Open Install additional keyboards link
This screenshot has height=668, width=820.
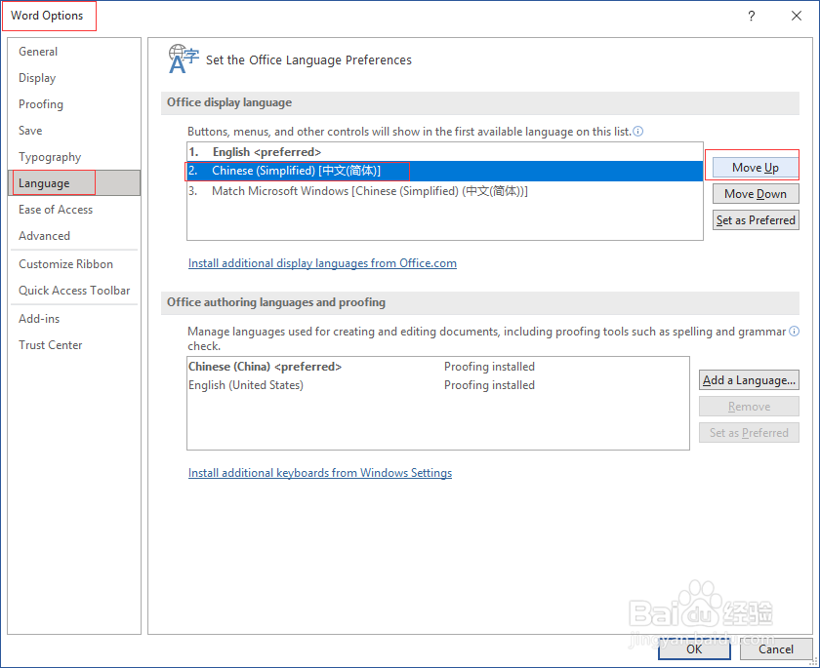click(320, 473)
